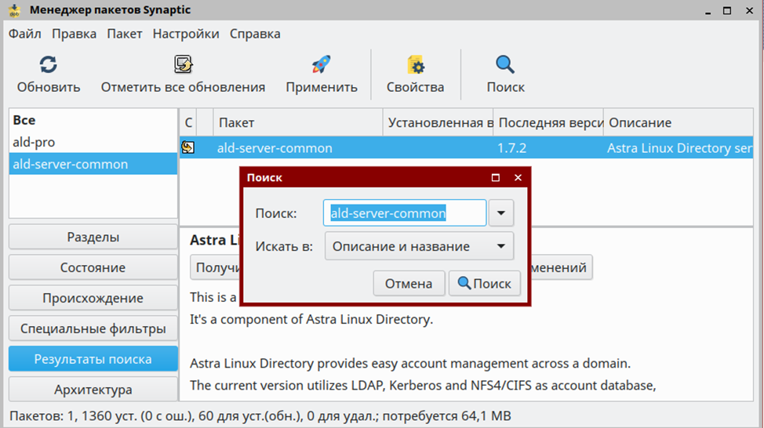Open the Справка menu

(255, 34)
